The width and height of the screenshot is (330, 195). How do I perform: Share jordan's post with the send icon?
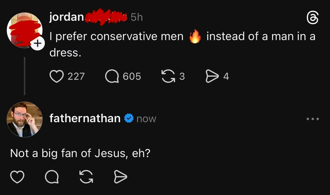[213, 76]
